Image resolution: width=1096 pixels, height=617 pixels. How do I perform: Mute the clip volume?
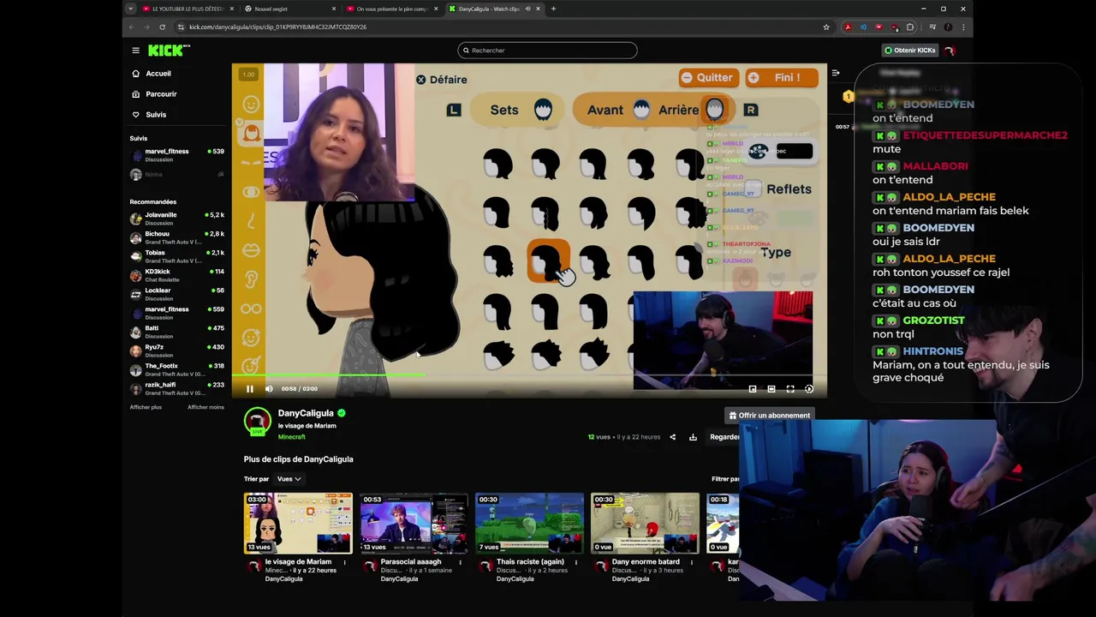pos(269,389)
